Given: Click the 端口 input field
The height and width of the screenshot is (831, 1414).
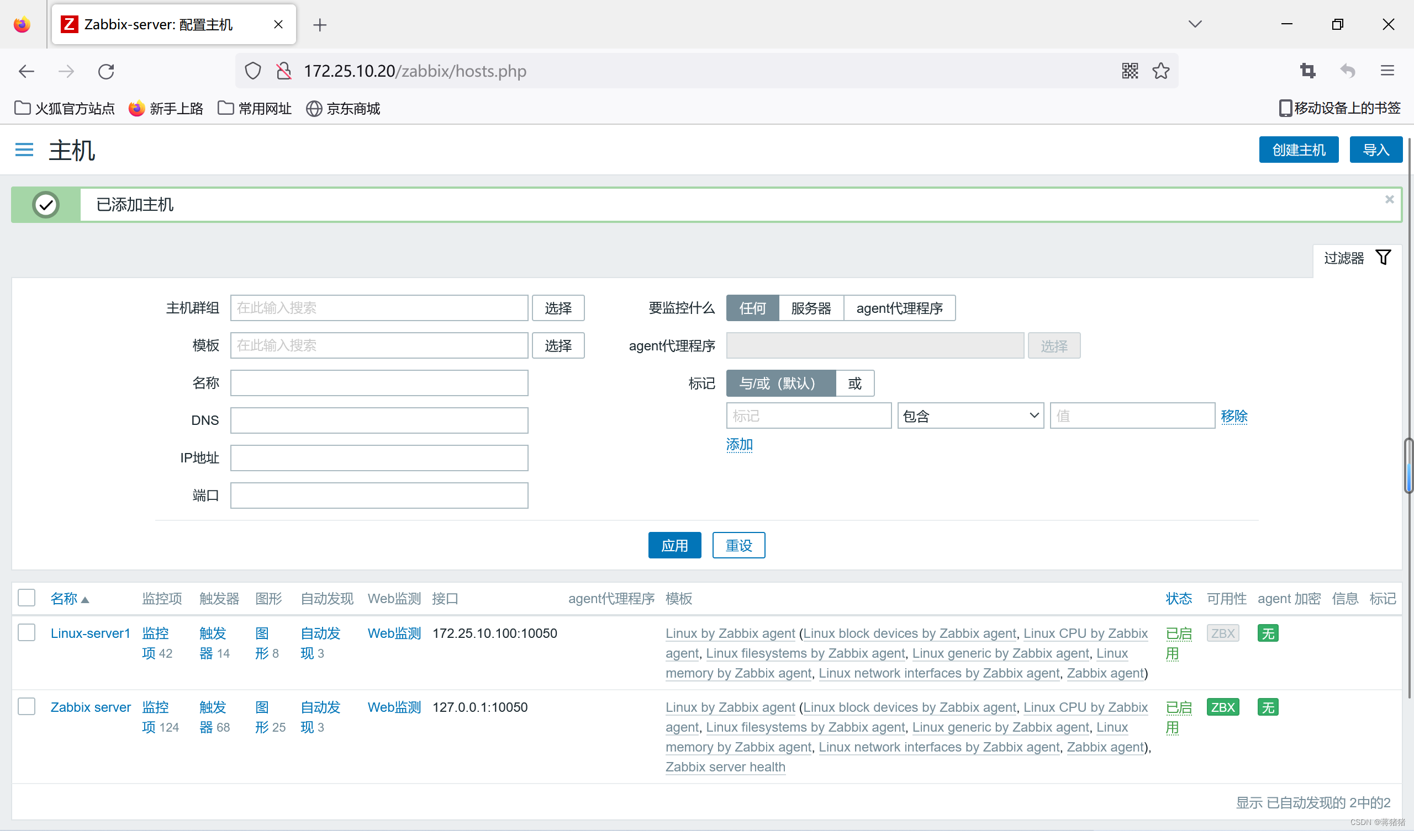Looking at the screenshot, I should 379,496.
